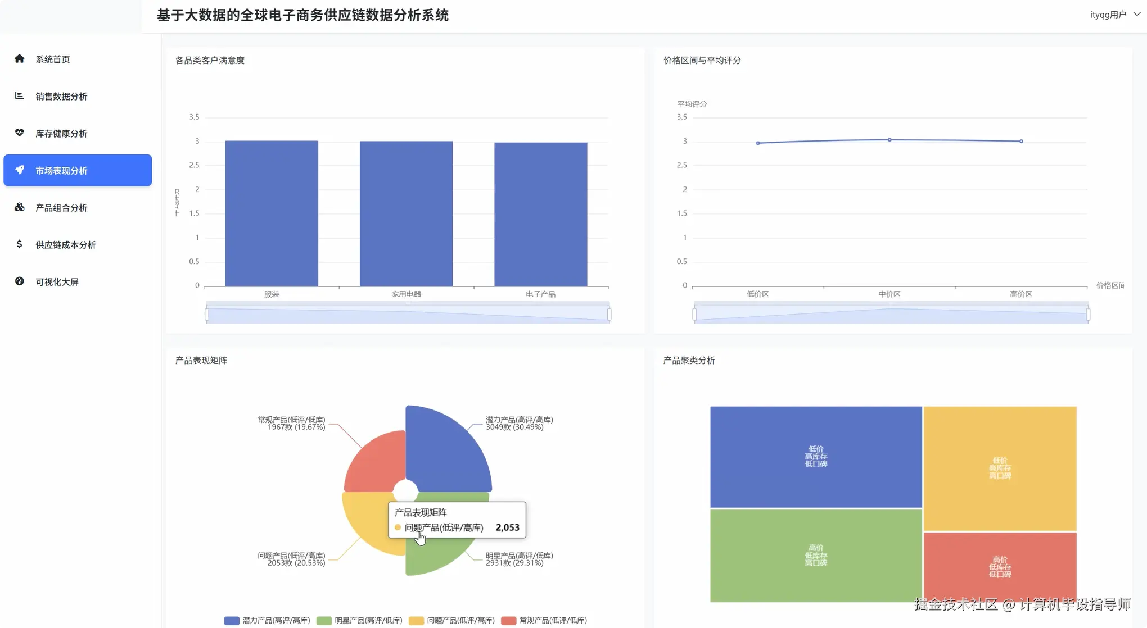The image size is (1147, 628).
Task: Click the rocket icon for 市场表现分析
Action: [20, 170]
